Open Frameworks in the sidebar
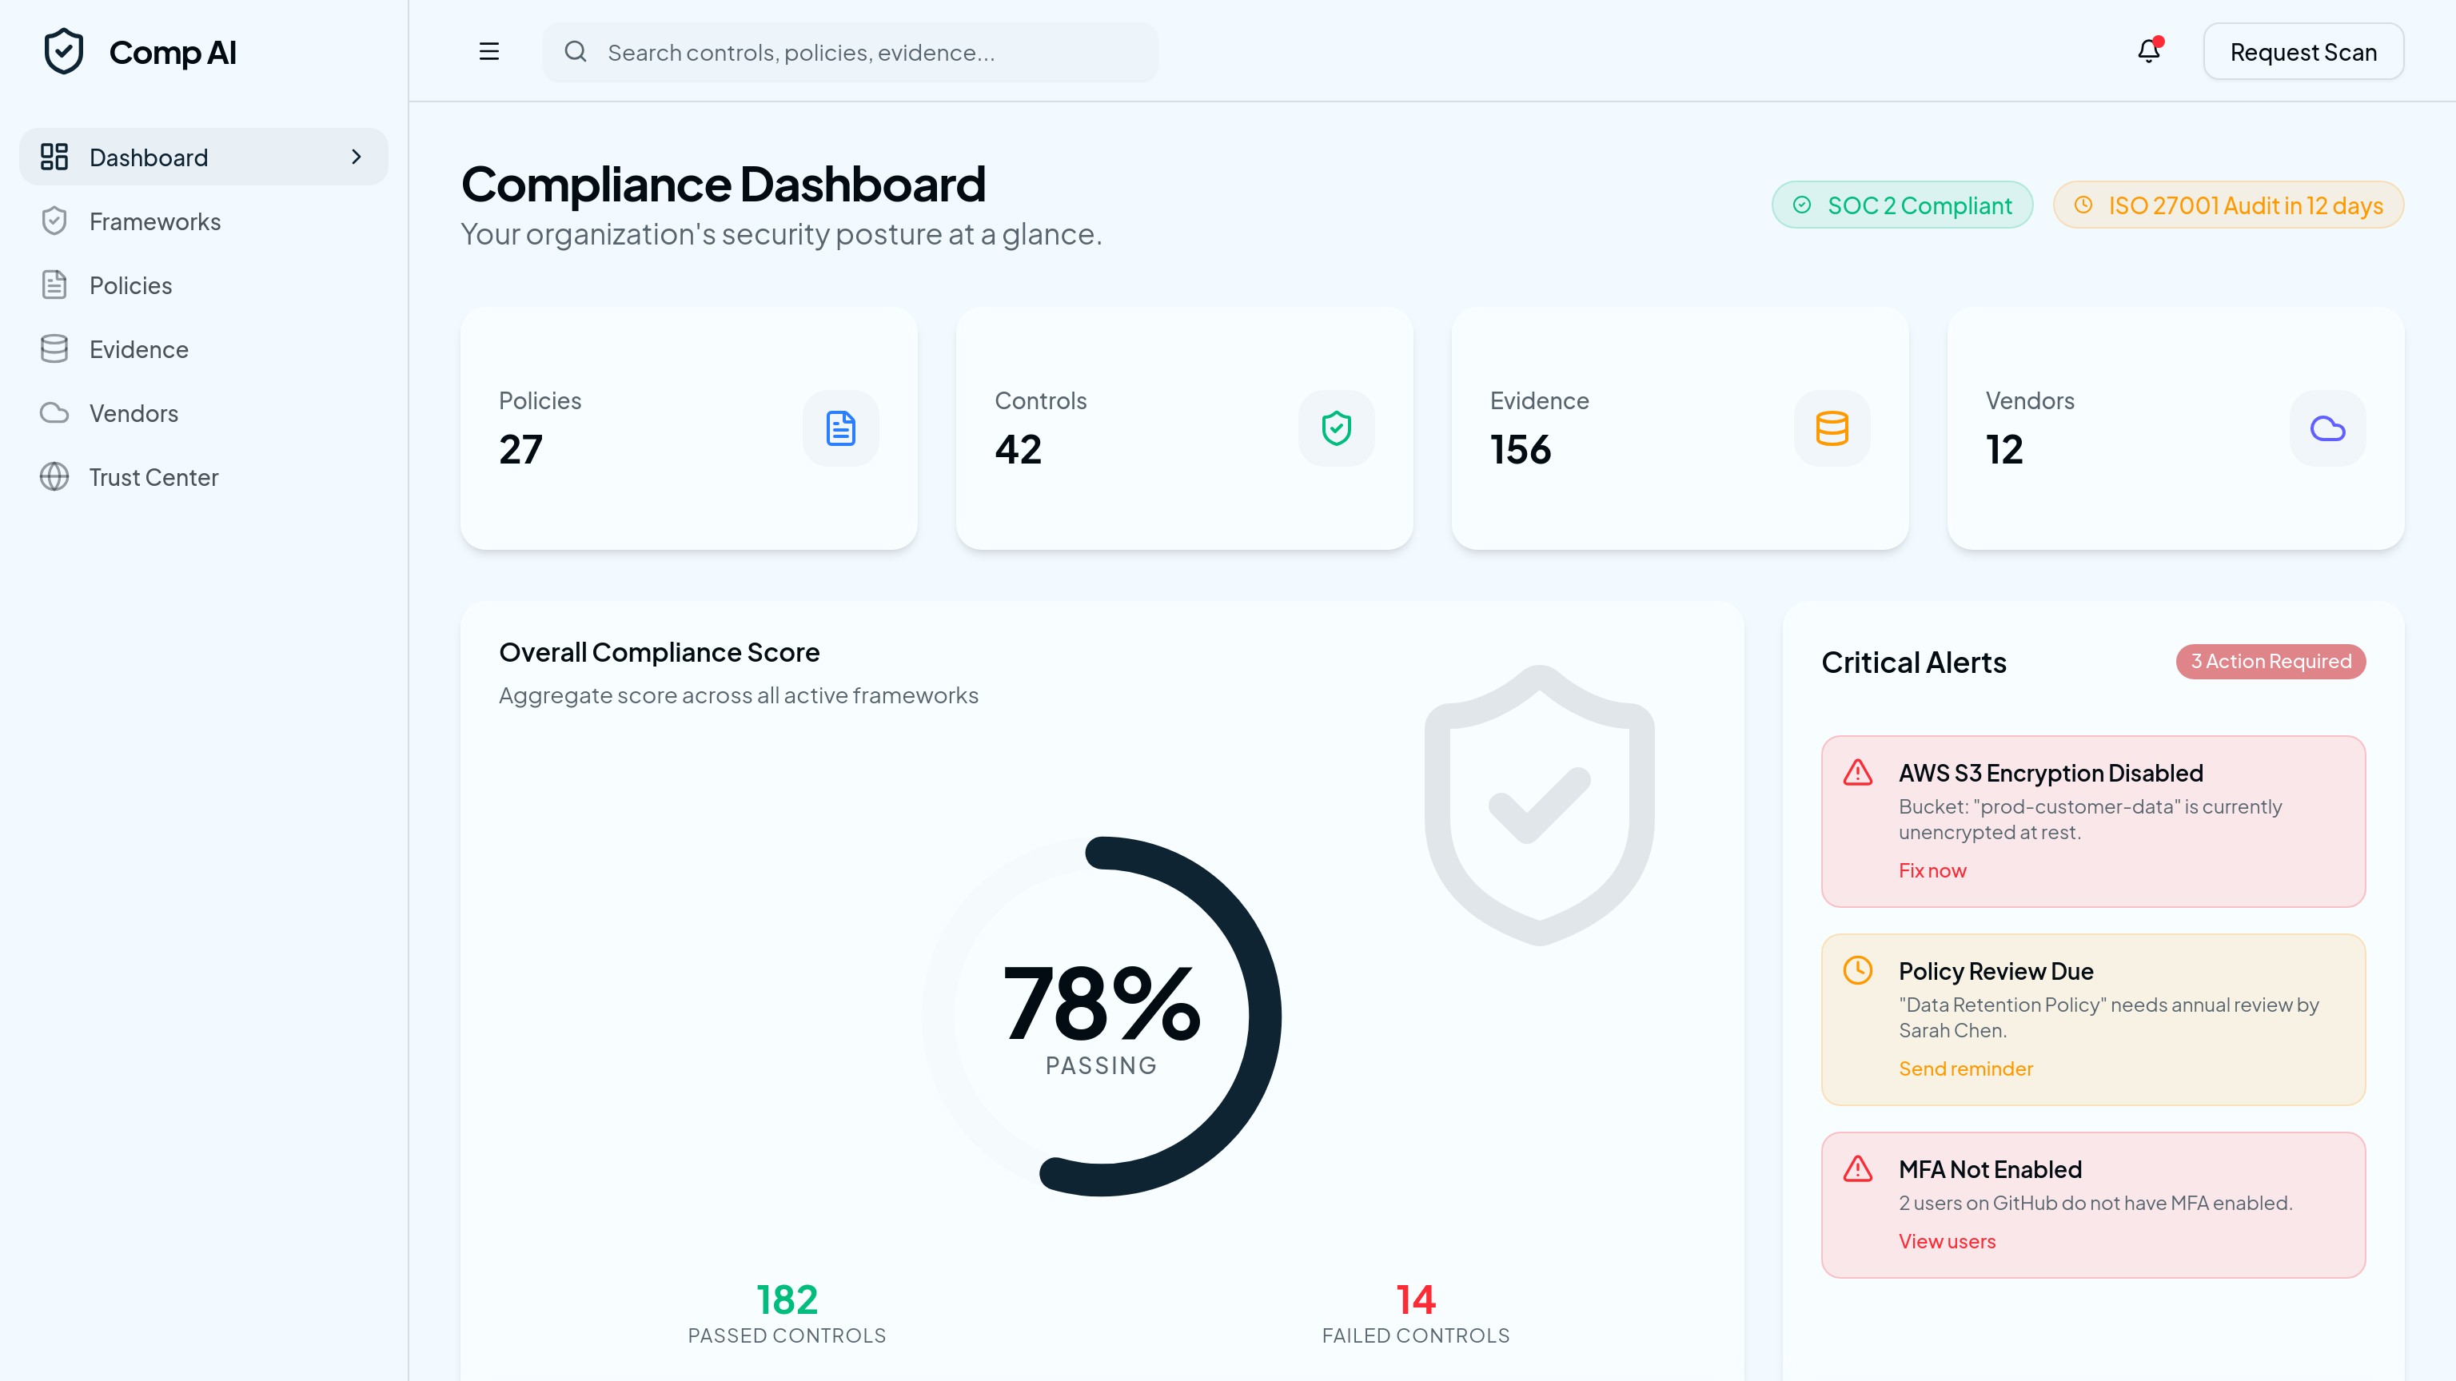 click(154, 221)
